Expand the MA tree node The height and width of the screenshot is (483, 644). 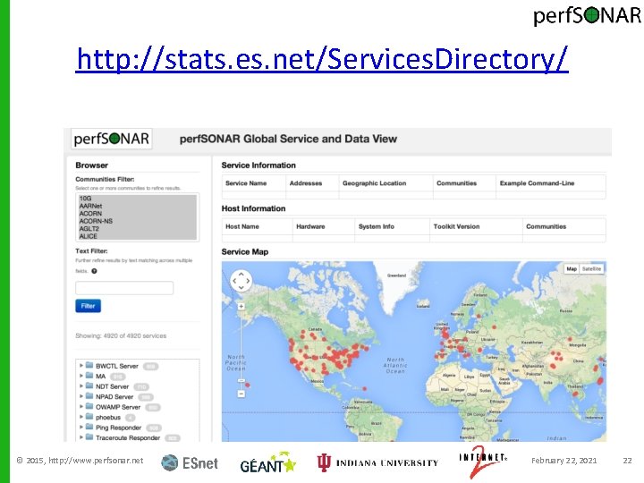[80, 376]
